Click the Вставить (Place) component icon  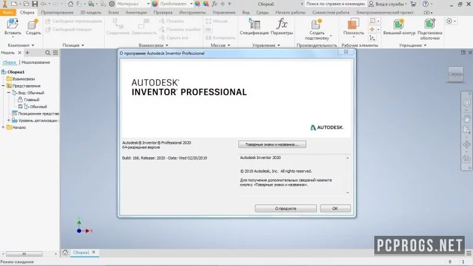(x=12, y=24)
